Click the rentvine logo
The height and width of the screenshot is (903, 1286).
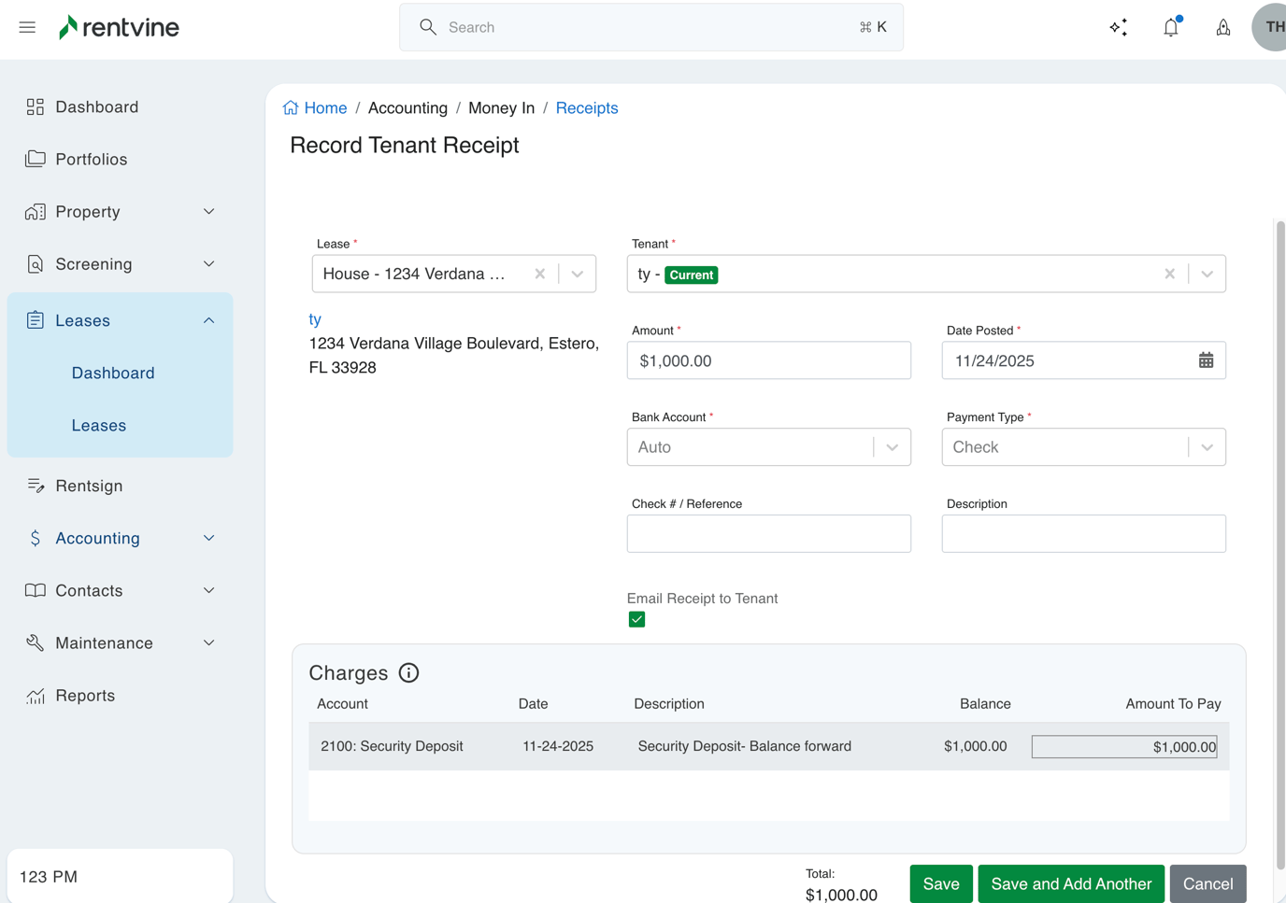[x=119, y=27]
